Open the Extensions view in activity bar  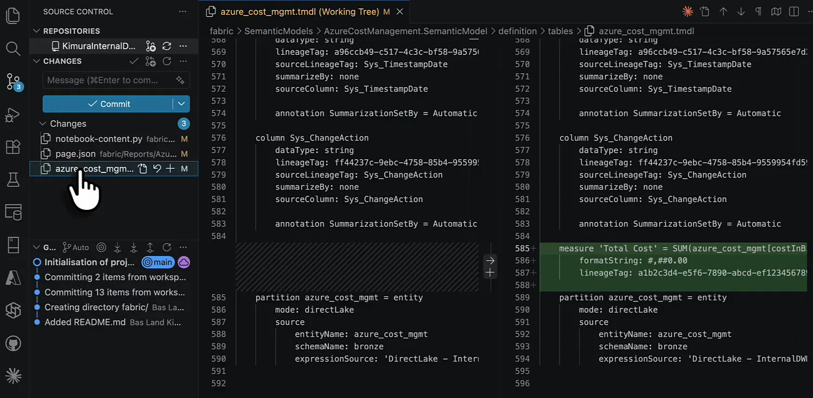click(x=13, y=147)
